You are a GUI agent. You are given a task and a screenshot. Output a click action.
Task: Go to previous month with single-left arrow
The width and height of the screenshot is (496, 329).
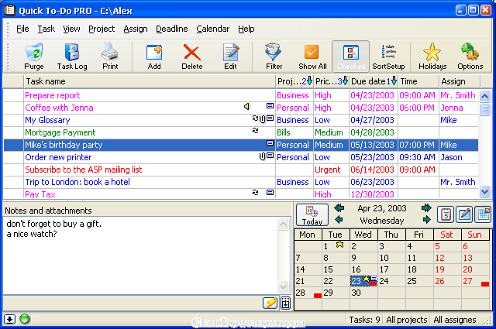(339, 219)
